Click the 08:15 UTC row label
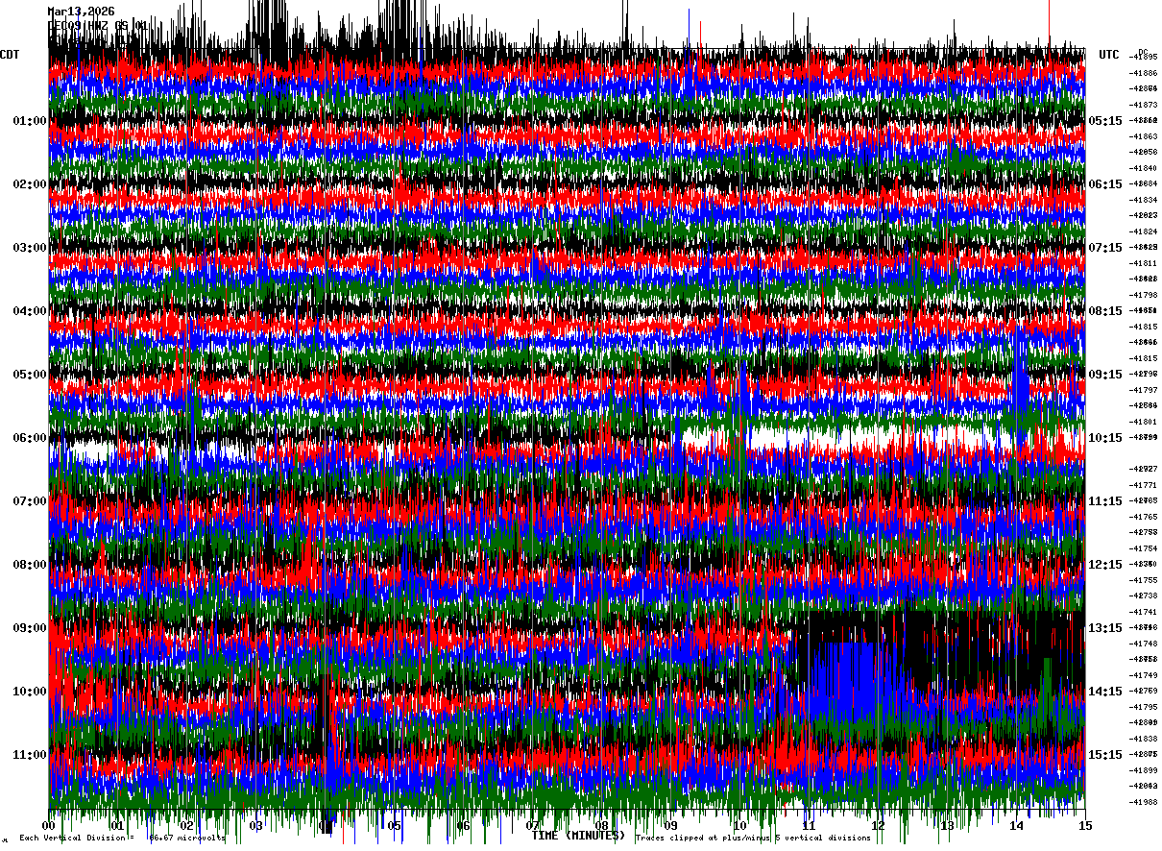The height and width of the screenshot is (851, 1162). 1105,311
